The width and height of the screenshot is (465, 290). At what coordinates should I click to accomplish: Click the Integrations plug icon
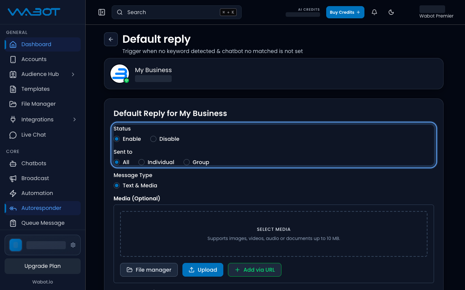point(13,119)
